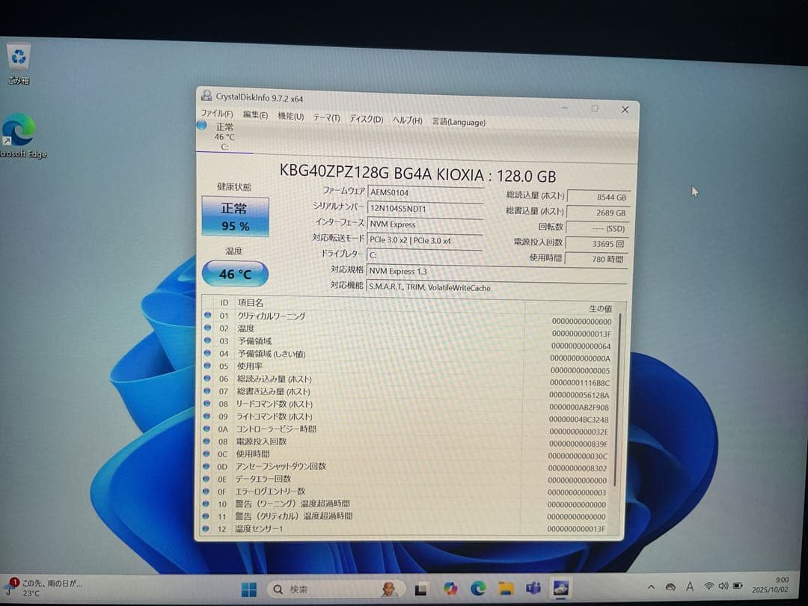
Task: Open clock showing 9:00 2025/10/02
Action: click(771, 585)
